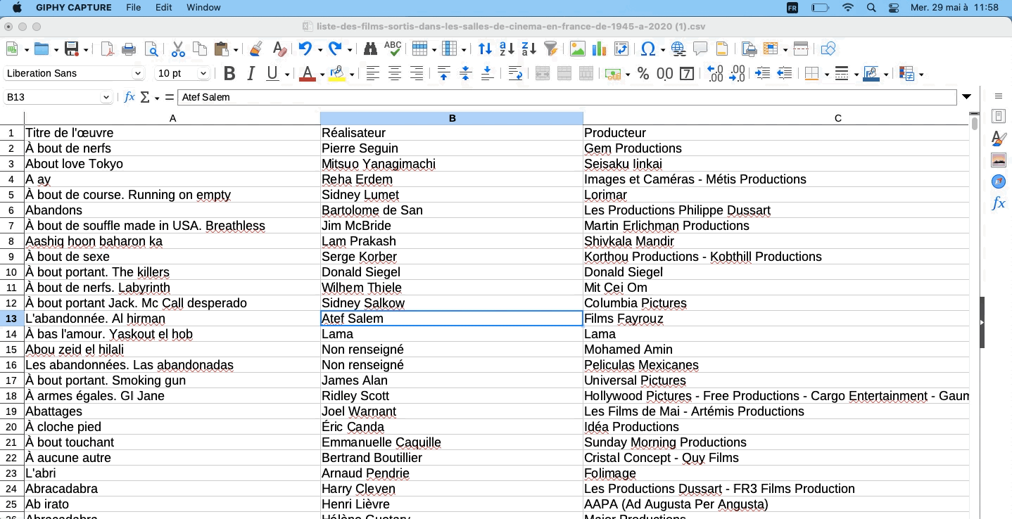Image resolution: width=1012 pixels, height=519 pixels.
Task: Open the sidebar Navigator compass icon
Action: pyautogui.click(x=998, y=181)
